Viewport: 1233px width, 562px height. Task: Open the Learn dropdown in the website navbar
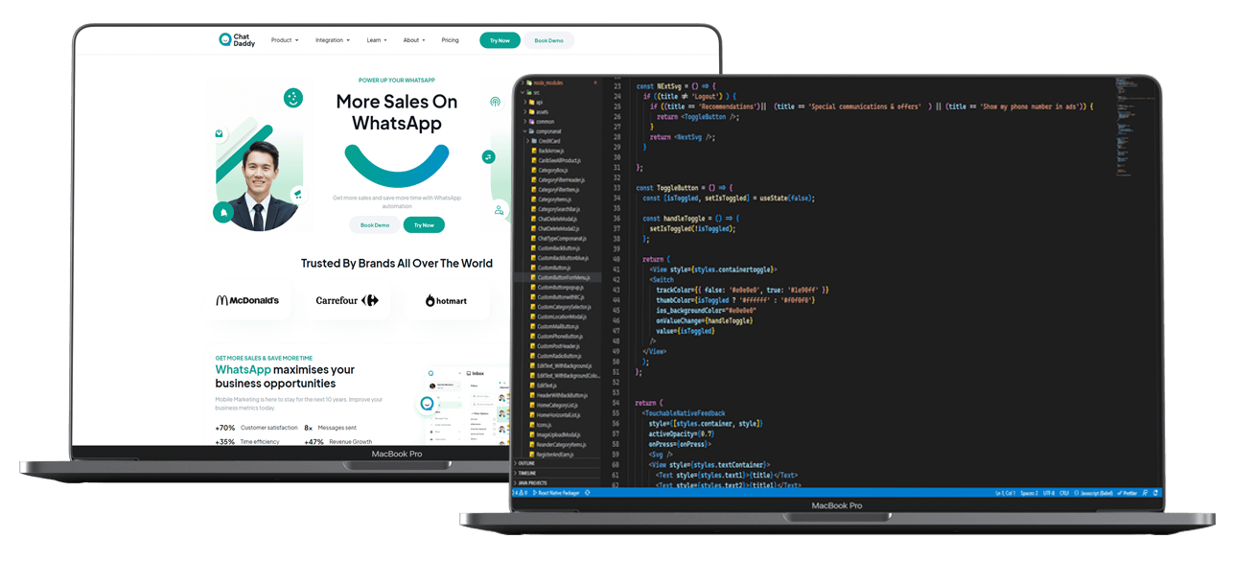pos(377,40)
